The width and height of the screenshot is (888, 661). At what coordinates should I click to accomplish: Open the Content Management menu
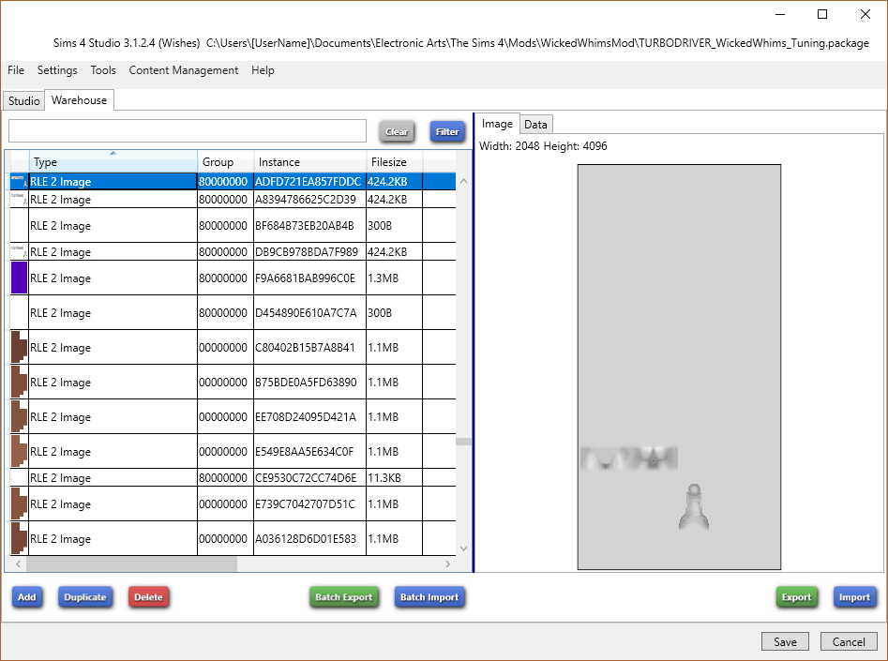coord(184,70)
